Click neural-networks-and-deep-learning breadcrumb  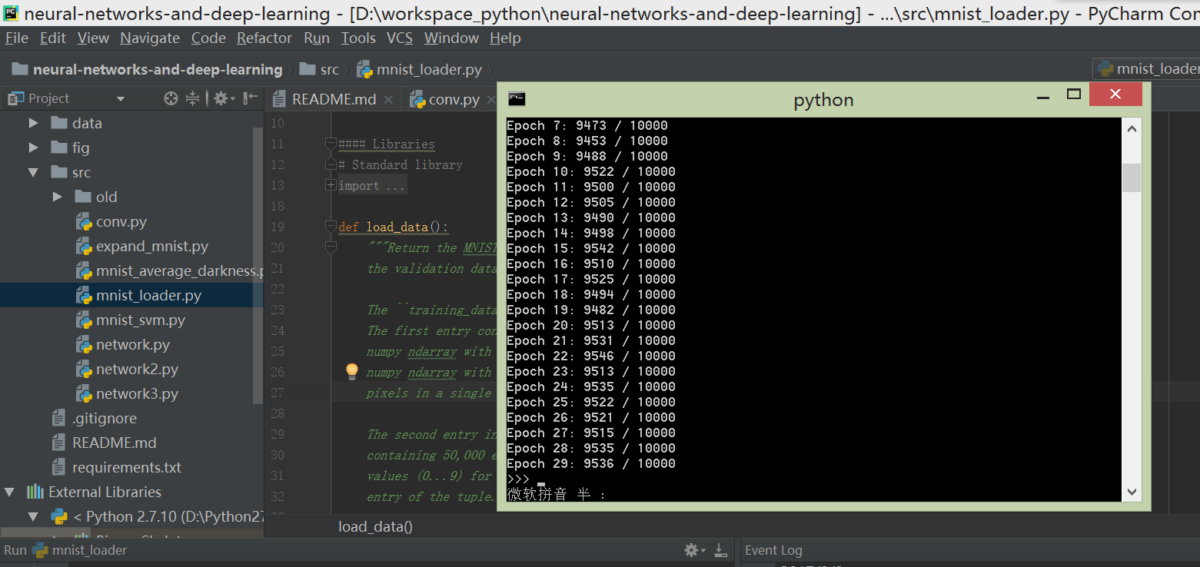(x=148, y=69)
